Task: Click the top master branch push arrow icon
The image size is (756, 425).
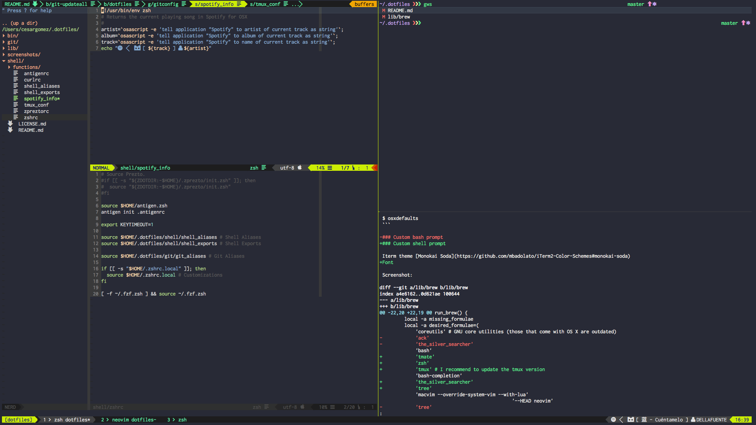Action: 650,4
